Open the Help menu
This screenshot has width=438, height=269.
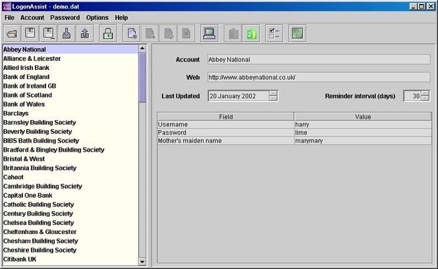(x=121, y=18)
